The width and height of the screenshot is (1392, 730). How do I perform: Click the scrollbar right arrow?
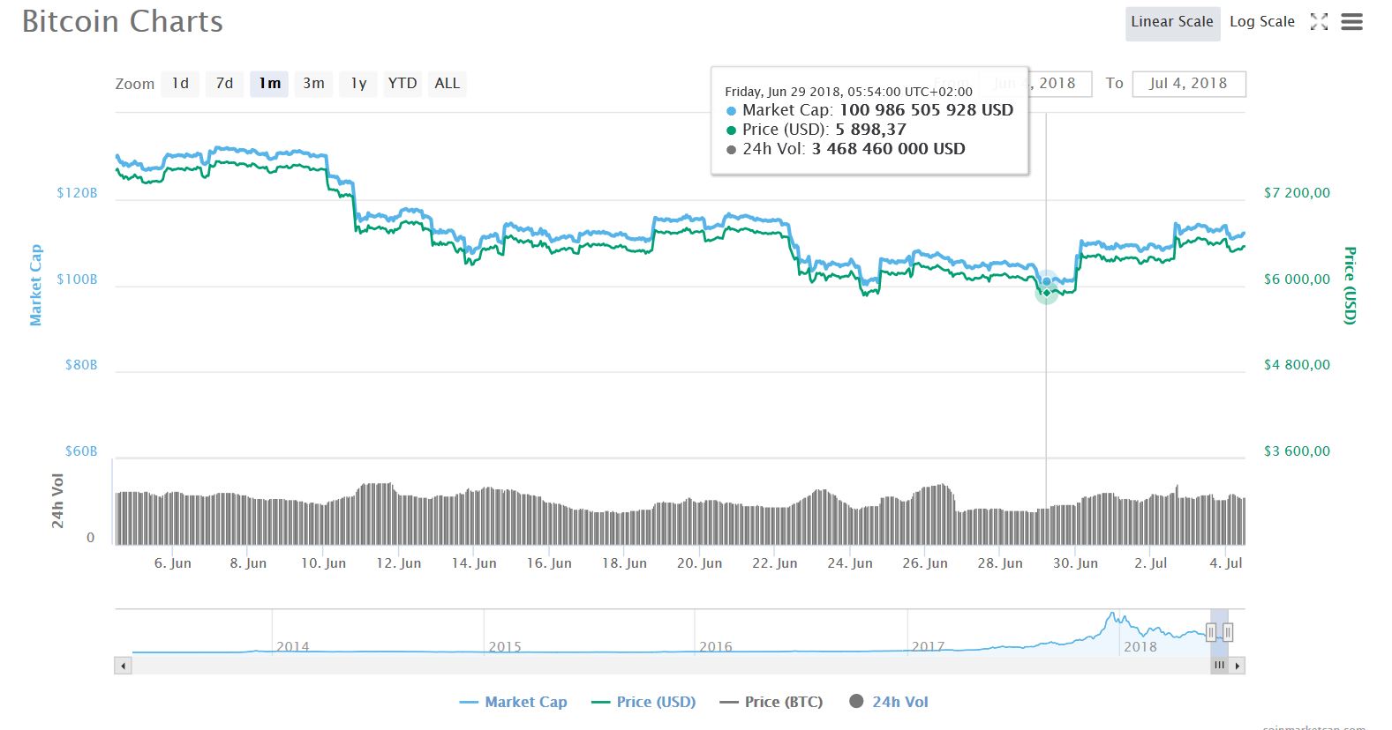click(x=1238, y=666)
